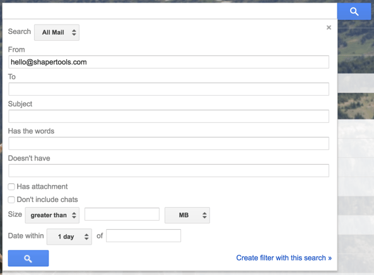Open the All Mail search scope dropdown

57,32
